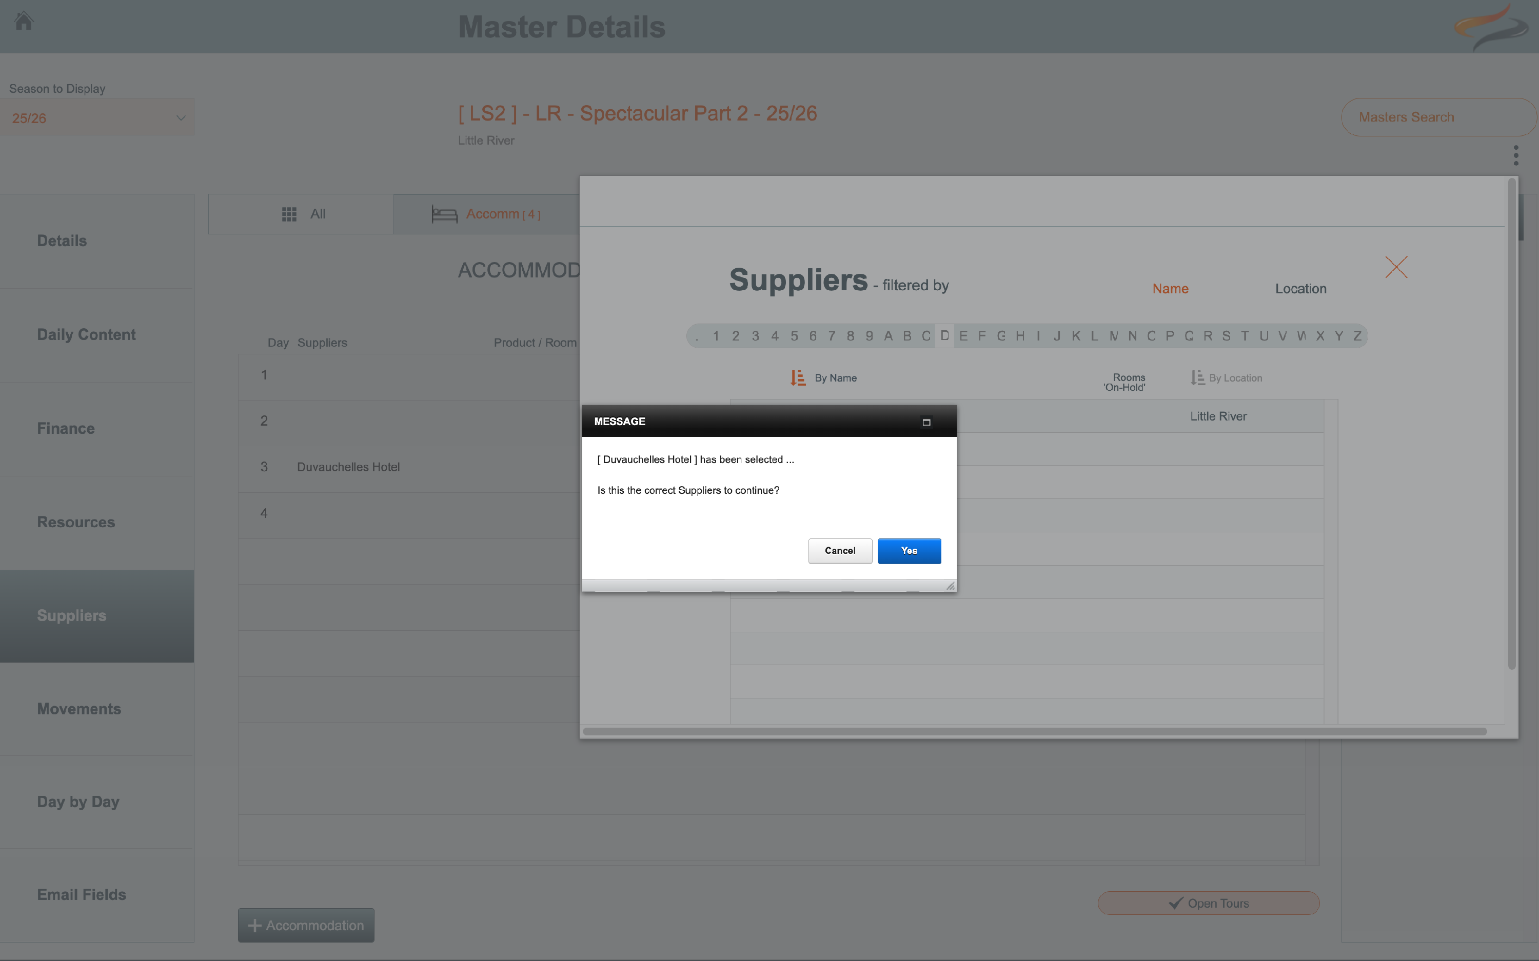Select the Name filter option
Screen dimensions: 1539x961
tap(1170, 289)
